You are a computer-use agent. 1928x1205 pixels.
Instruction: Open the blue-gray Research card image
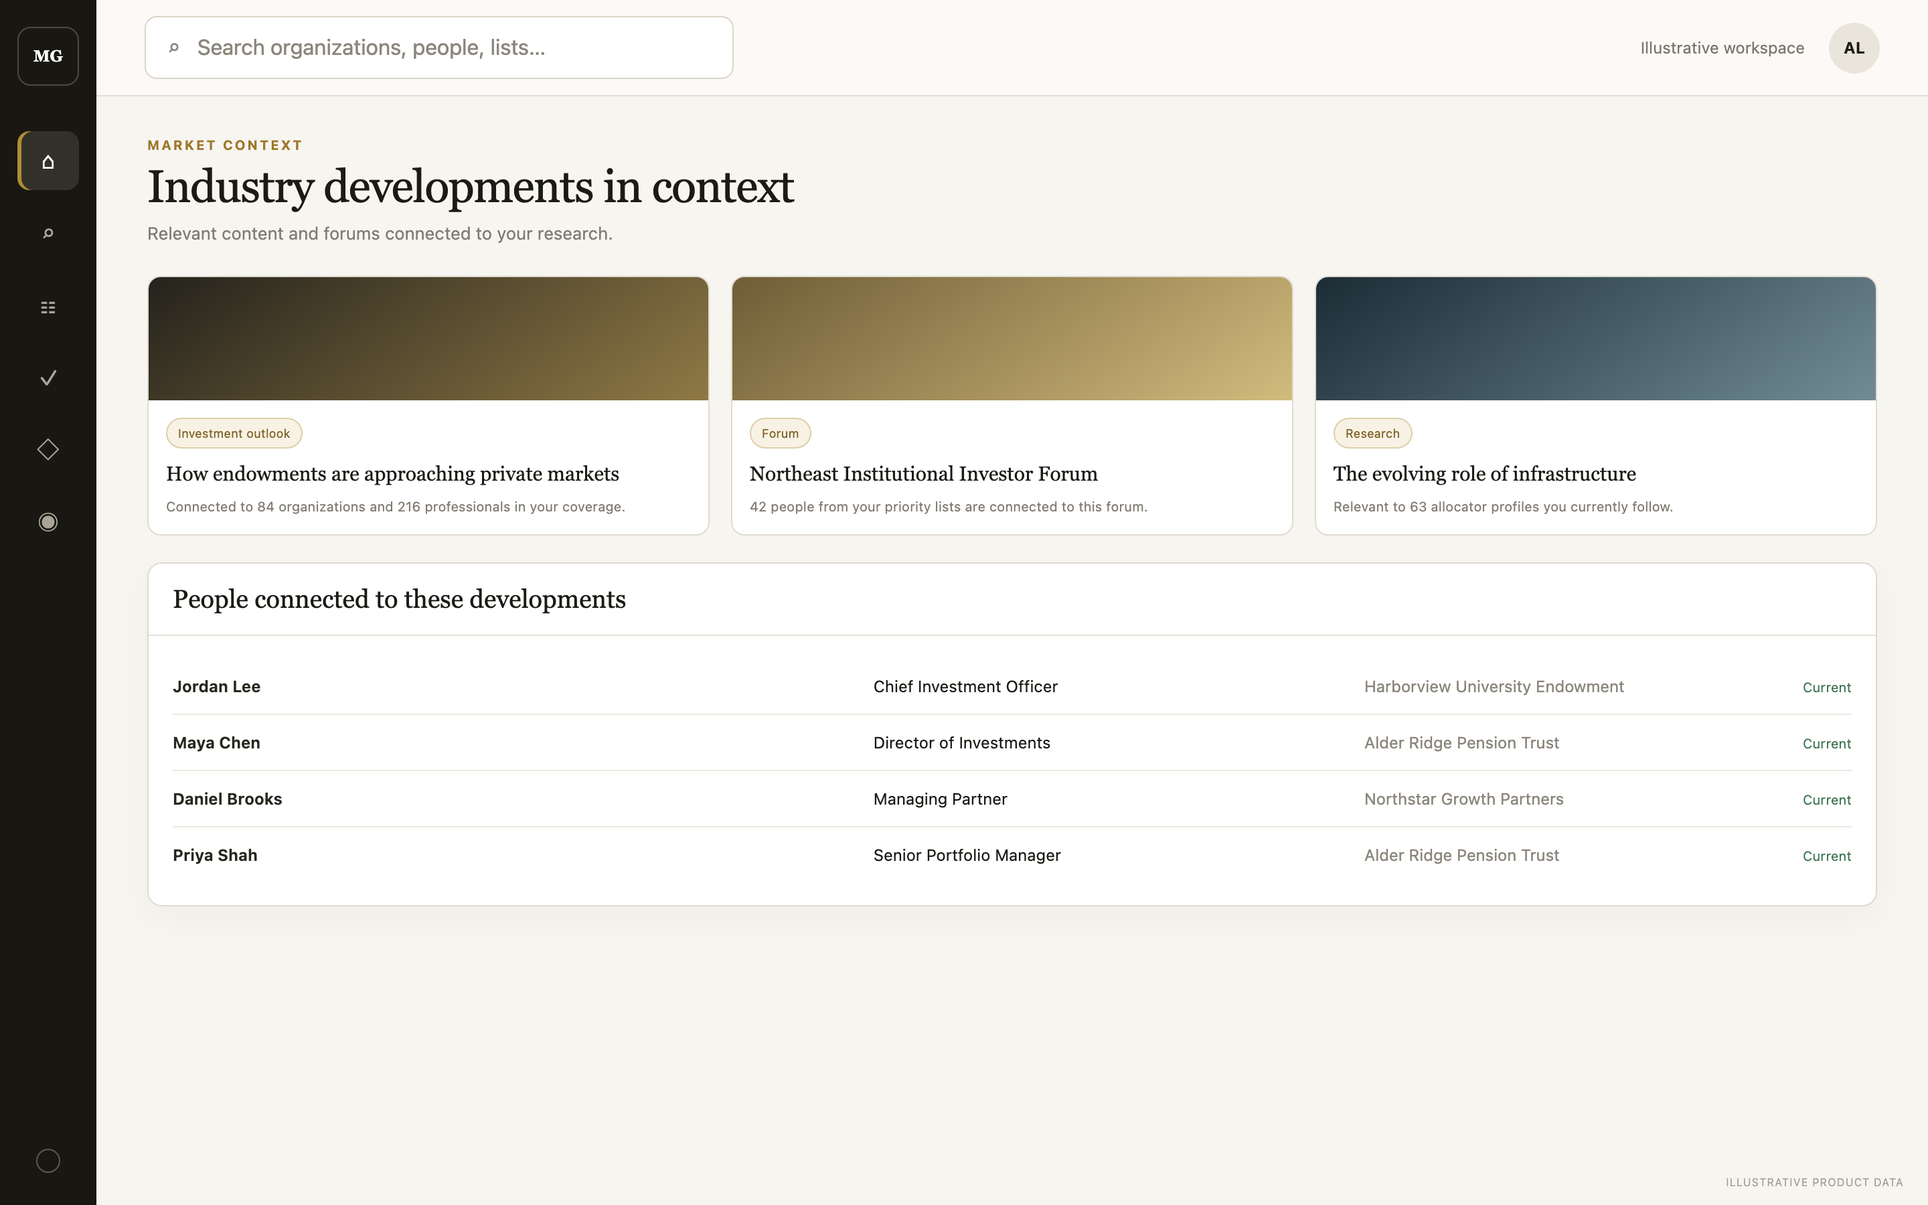tap(1596, 339)
